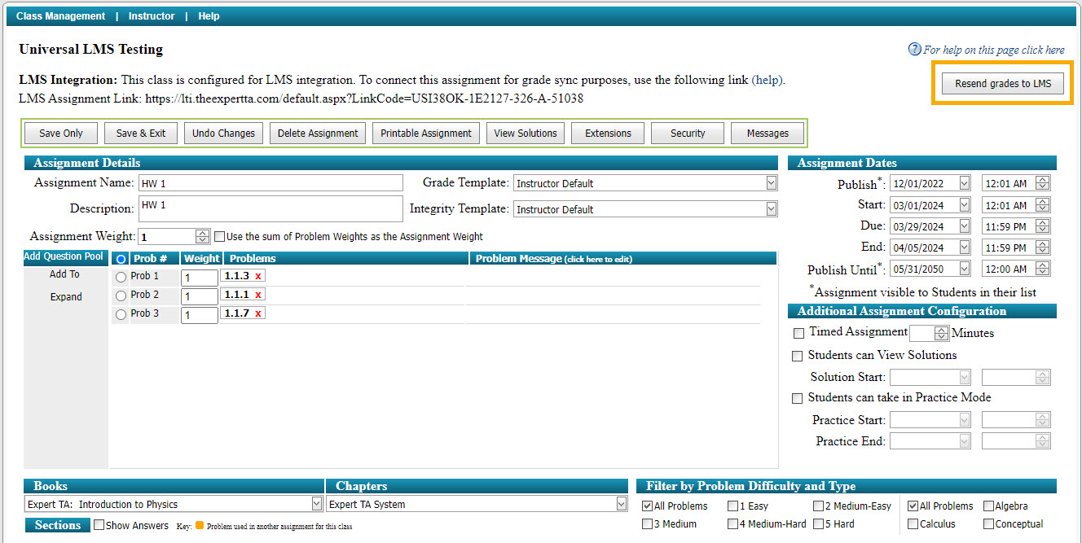Open the Integrity Template dropdown
Image resolution: width=1082 pixels, height=543 pixels.
pyautogui.click(x=770, y=208)
